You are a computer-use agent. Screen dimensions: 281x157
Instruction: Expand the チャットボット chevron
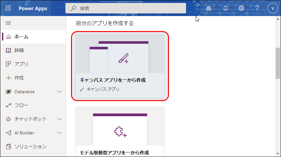pos(59,119)
